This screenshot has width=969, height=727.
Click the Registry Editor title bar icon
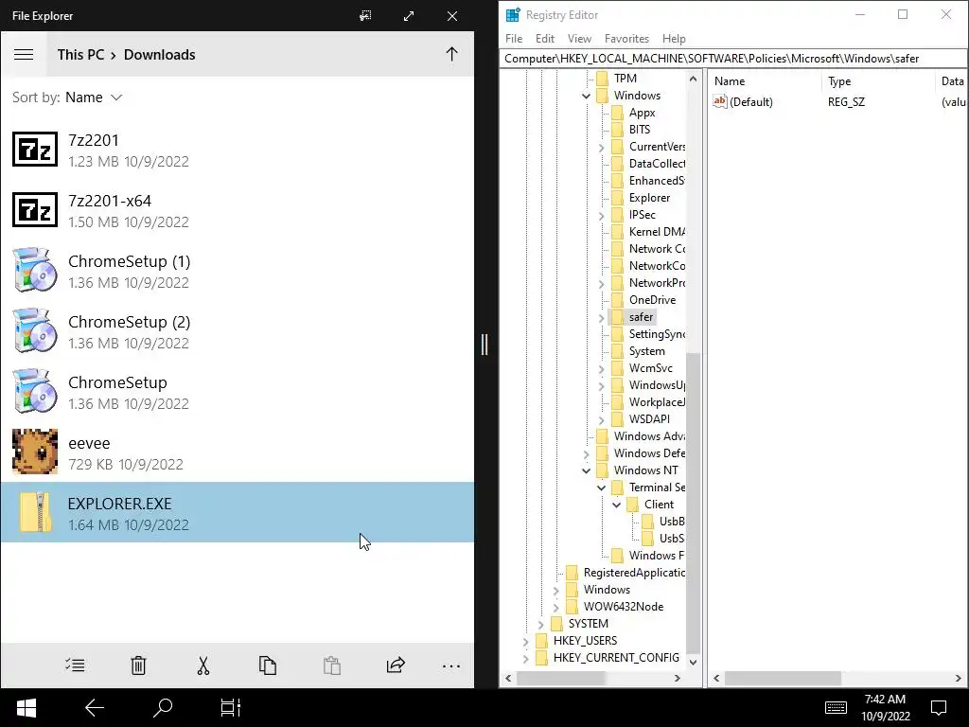513,15
